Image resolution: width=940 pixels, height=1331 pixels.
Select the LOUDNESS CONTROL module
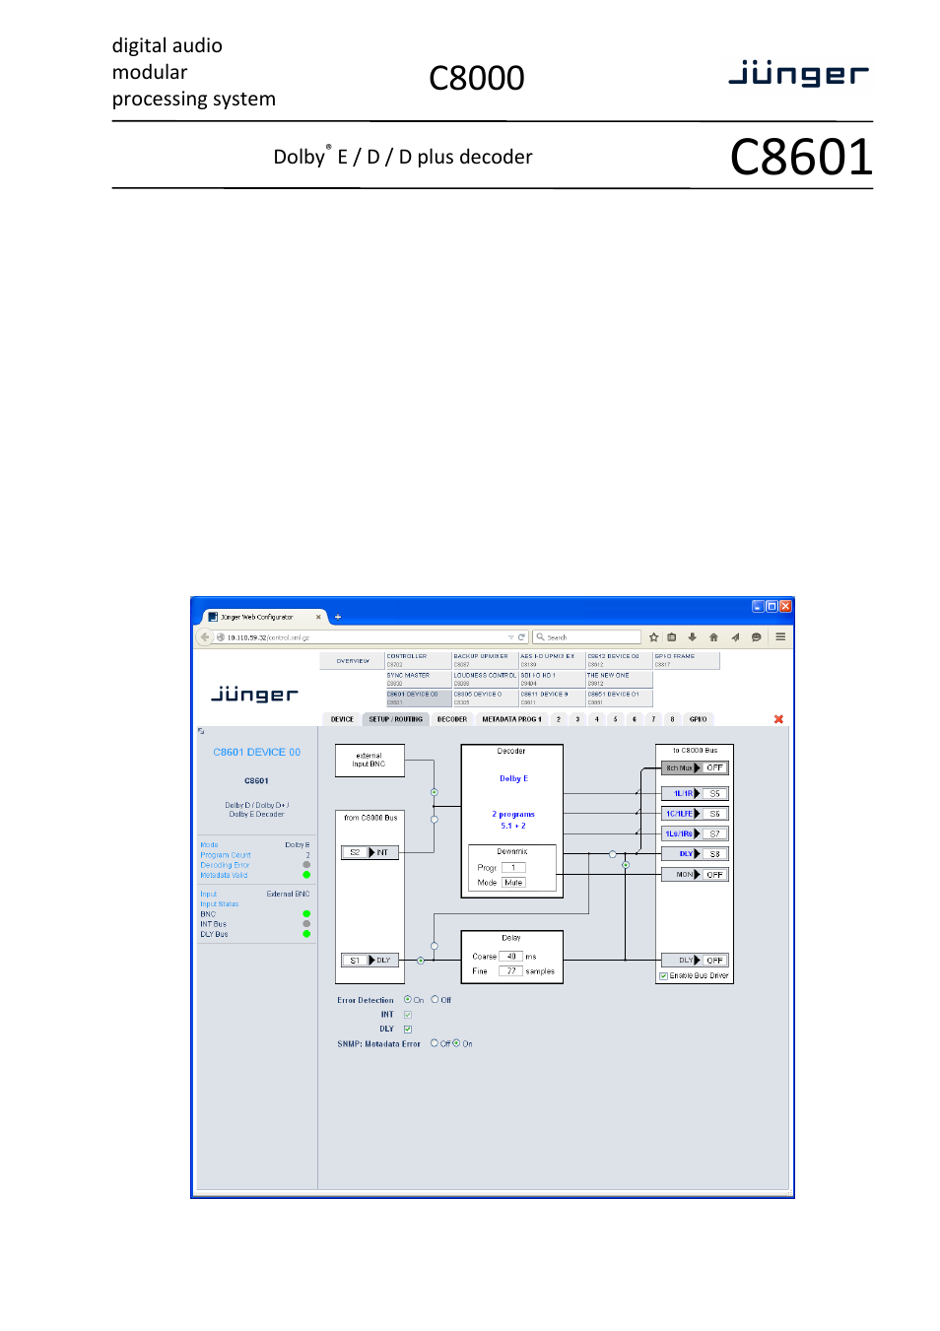coord(486,679)
